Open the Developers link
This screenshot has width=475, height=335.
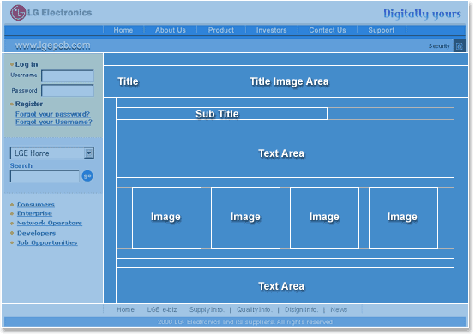(x=36, y=233)
